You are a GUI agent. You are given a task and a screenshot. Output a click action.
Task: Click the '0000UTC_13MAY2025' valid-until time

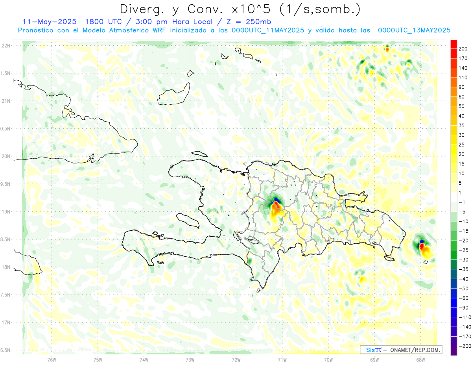[414, 30]
